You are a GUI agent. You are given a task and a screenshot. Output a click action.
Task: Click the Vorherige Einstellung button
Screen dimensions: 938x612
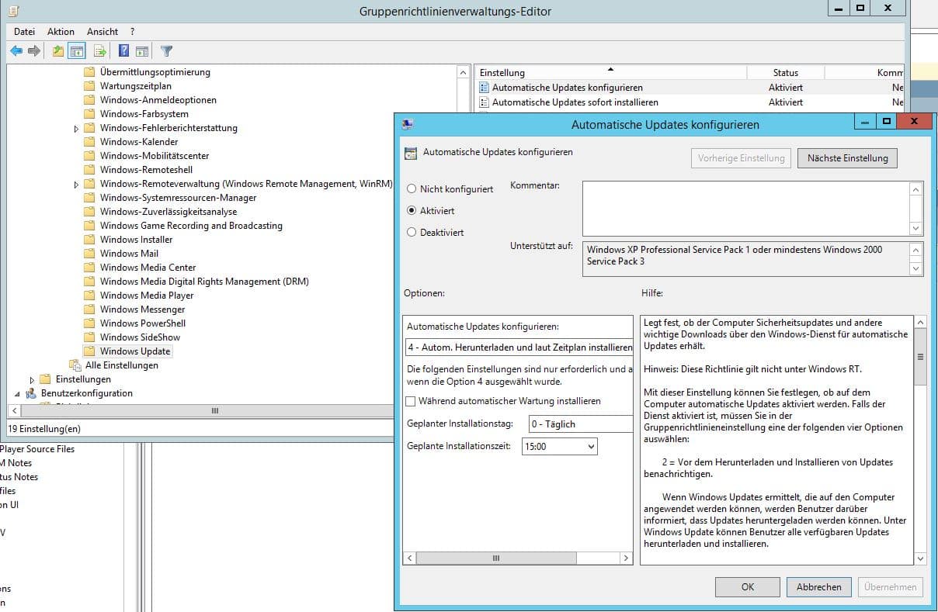click(x=741, y=158)
